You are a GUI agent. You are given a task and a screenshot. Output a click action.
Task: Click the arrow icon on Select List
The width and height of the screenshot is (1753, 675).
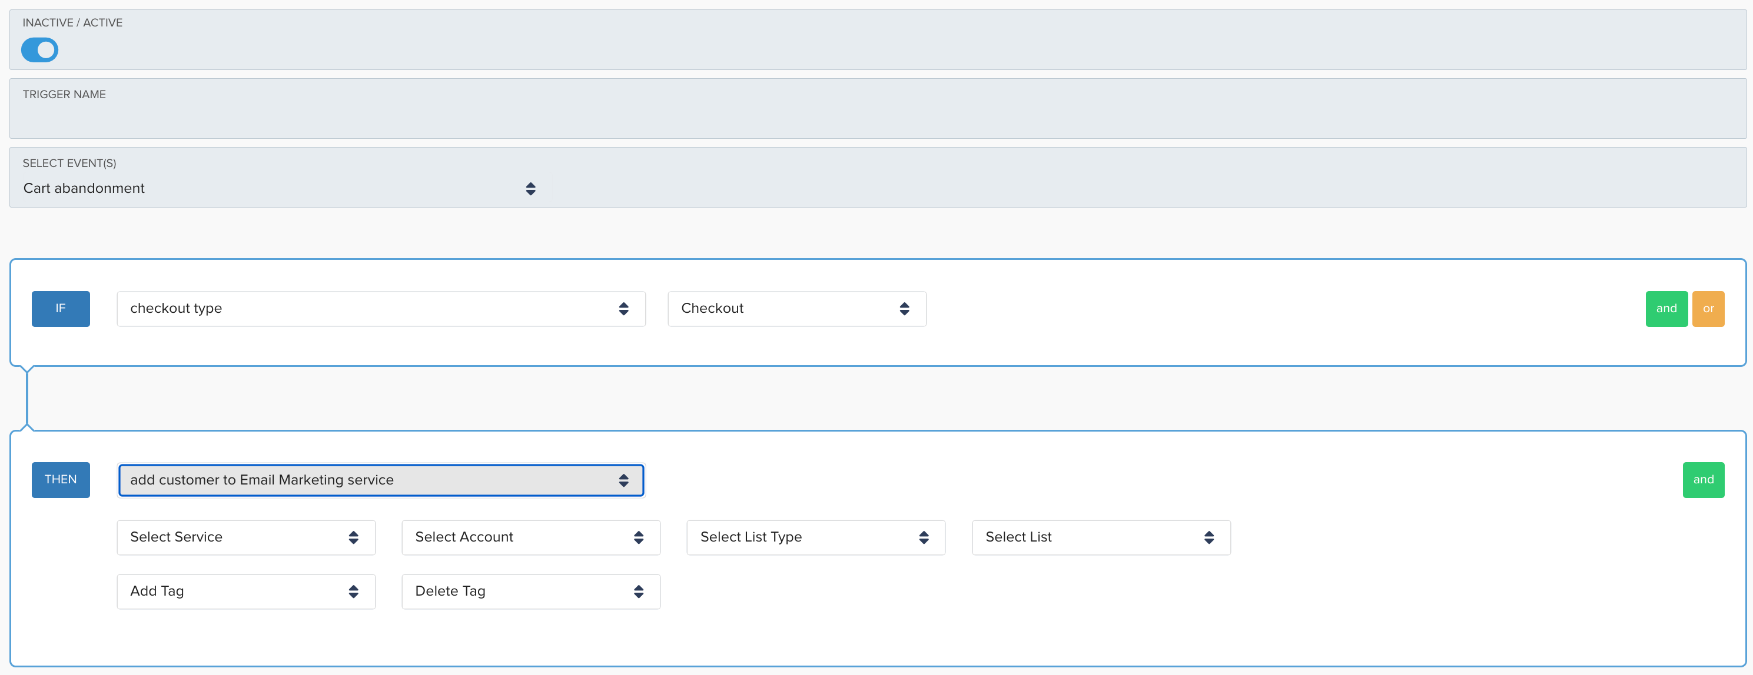(1208, 537)
